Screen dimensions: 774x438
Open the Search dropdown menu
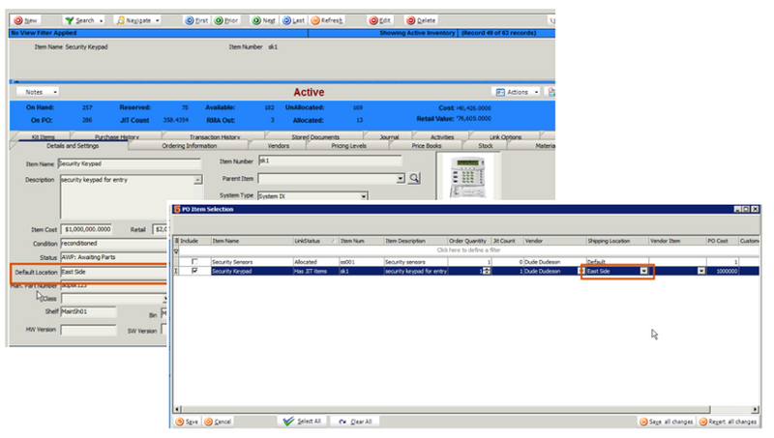coord(84,19)
